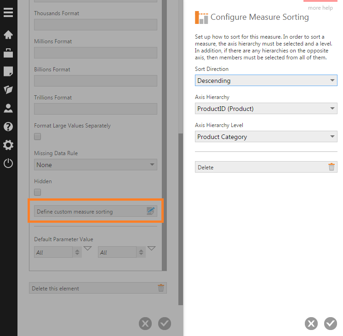Image resolution: width=343 pixels, height=336 pixels.
Task: Toggle the Hidden checkbox
Action: click(x=37, y=192)
